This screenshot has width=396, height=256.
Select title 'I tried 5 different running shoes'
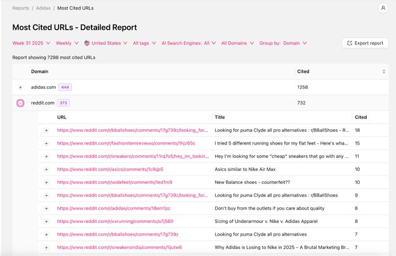[x=281, y=143]
